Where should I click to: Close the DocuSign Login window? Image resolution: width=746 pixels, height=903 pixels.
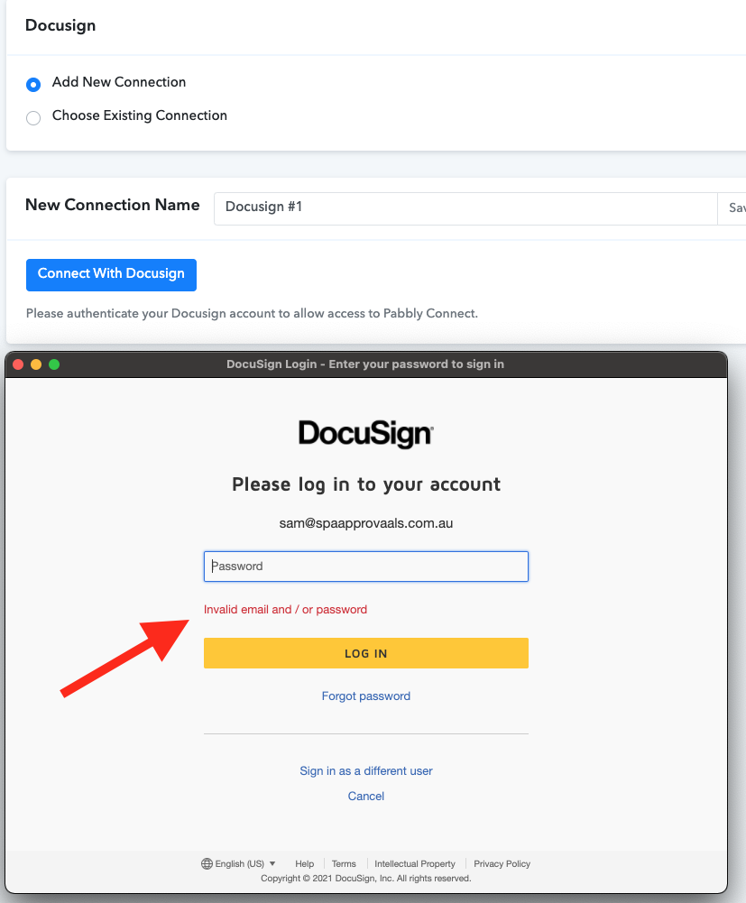(18, 364)
